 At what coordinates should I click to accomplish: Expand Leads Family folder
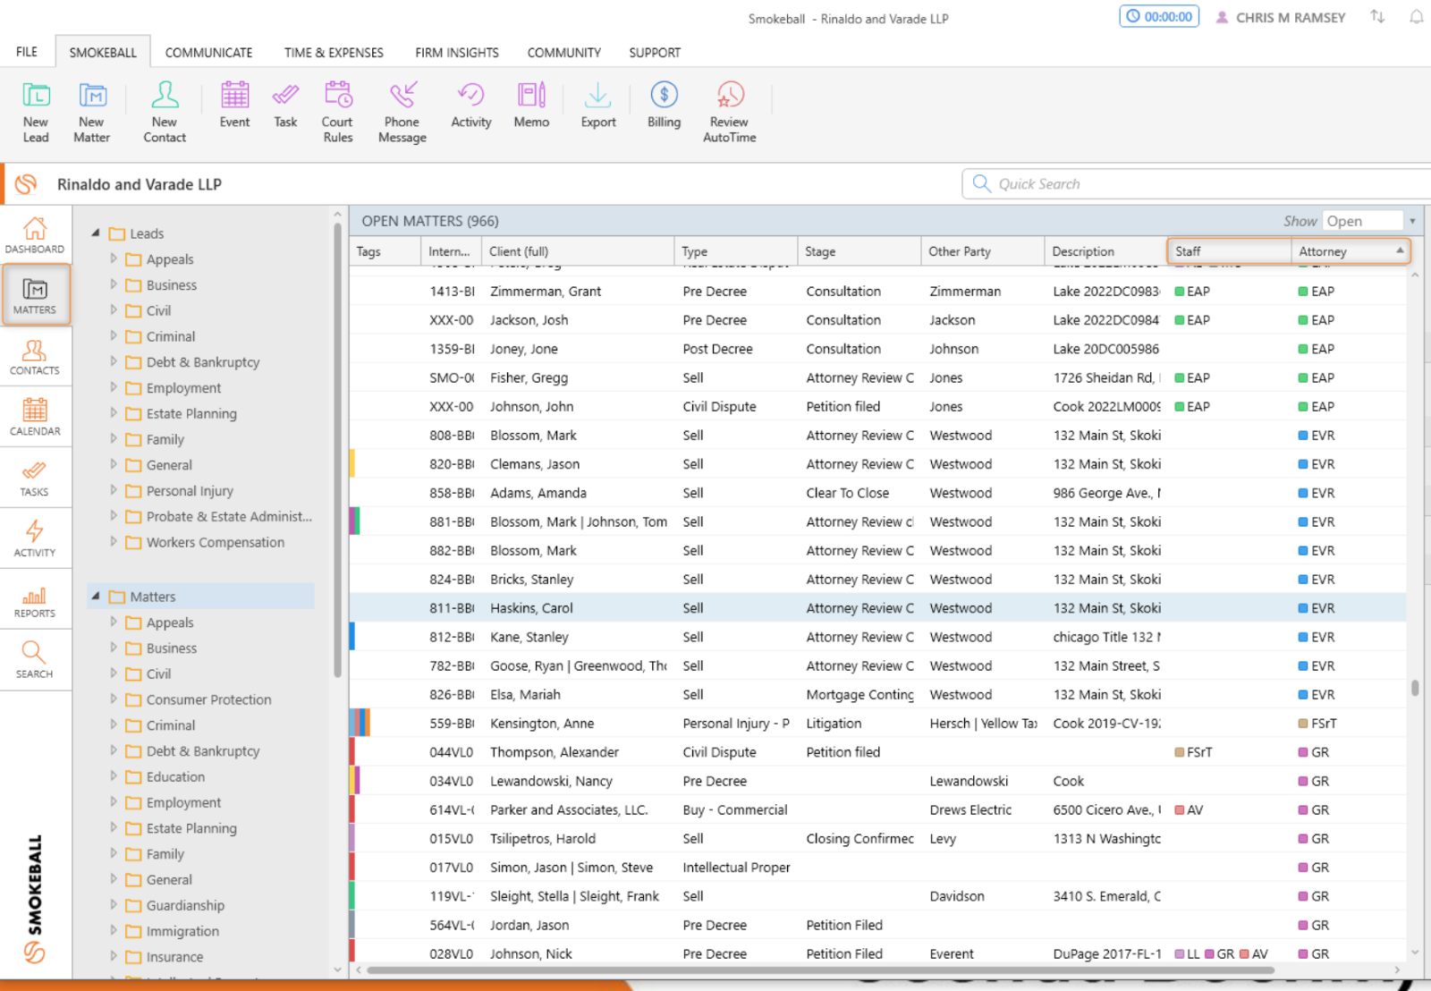[114, 438]
